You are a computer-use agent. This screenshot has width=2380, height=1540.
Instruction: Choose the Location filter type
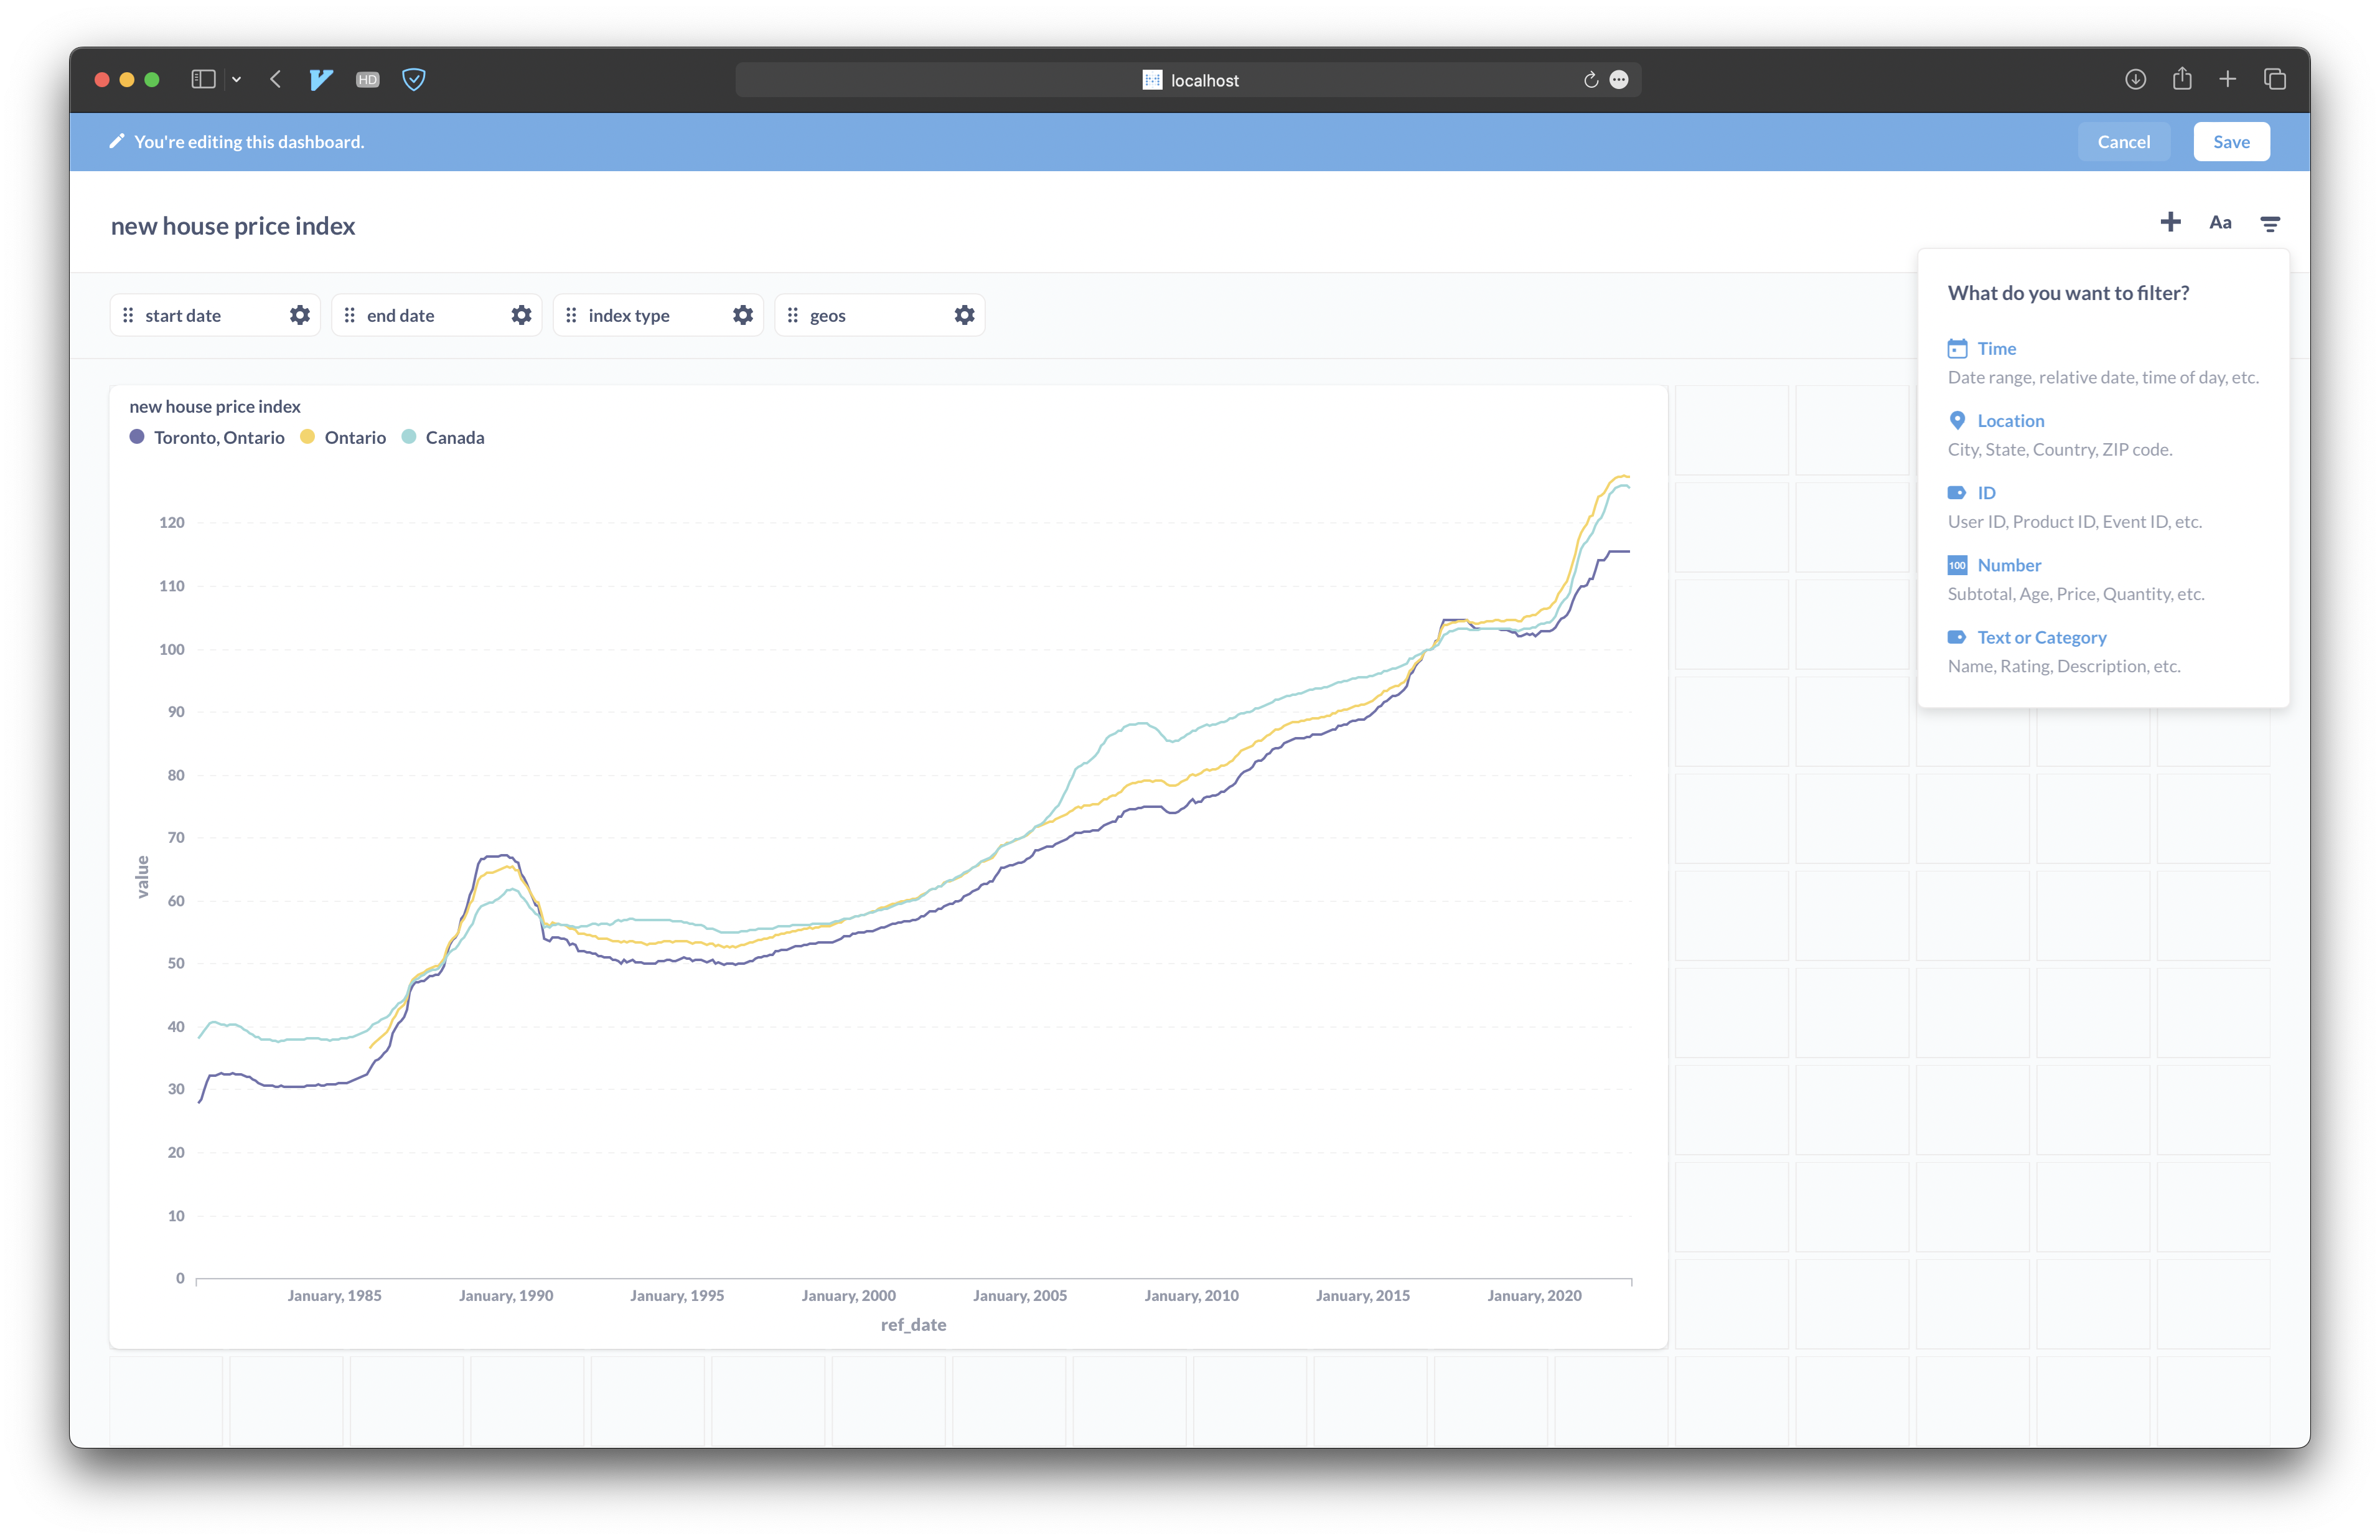click(x=2009, y=421)
